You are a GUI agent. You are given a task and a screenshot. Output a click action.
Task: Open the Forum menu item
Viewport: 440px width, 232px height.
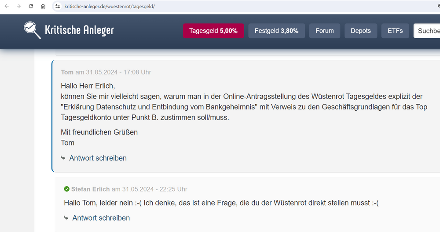325,31
